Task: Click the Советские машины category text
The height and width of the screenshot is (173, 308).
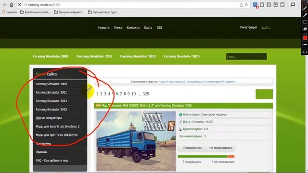Action: pyautogui.click(x=214, y=114)
